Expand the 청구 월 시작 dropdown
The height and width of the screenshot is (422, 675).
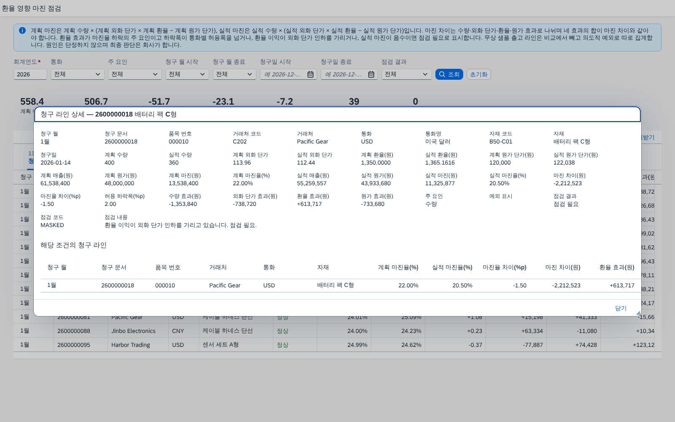[187, 74]
